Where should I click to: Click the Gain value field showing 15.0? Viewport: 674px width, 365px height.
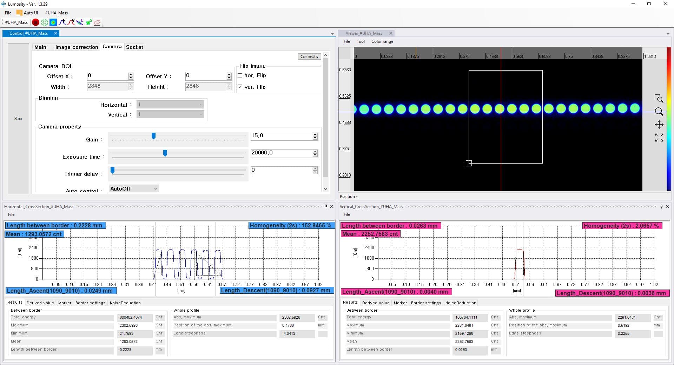(x=281, y=136)
